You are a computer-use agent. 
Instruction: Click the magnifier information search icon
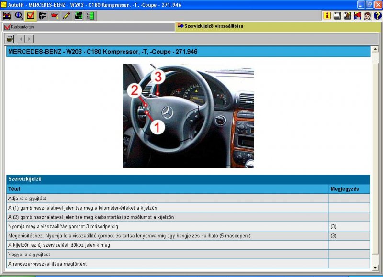pyautogui.click(x=19, y=16)
